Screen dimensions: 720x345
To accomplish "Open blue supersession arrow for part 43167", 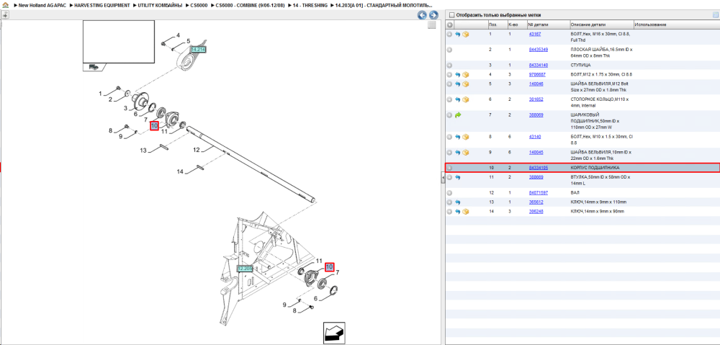I will [458, 34].
